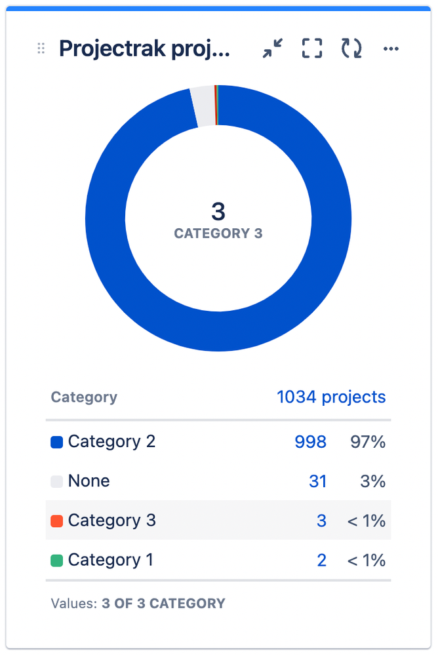
Task: Refresh the Projectrak gadget
Action: click(350, 48)
